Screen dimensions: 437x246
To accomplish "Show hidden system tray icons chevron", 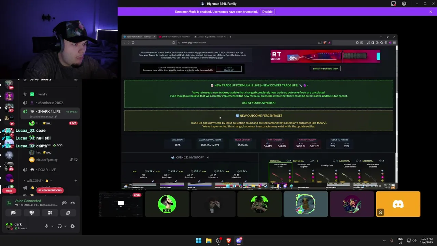I will click(x=384, y=241).
